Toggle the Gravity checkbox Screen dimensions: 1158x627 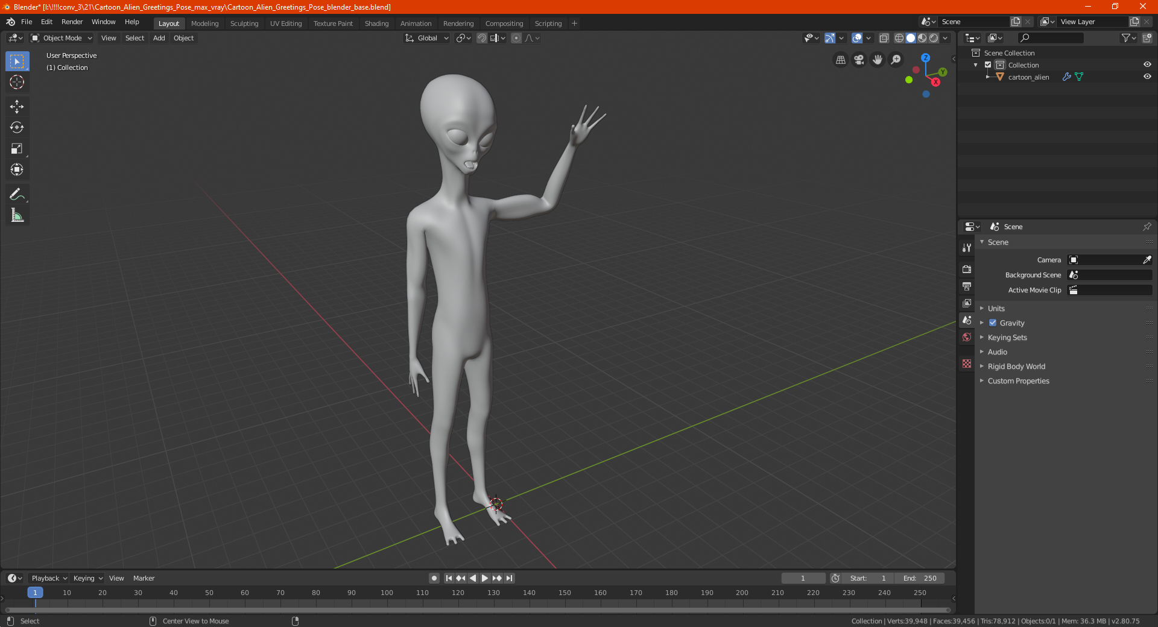[993, 323]
